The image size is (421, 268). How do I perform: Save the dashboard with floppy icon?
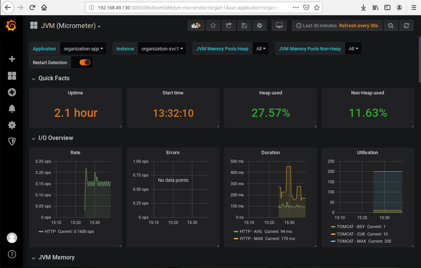point(244,25)
